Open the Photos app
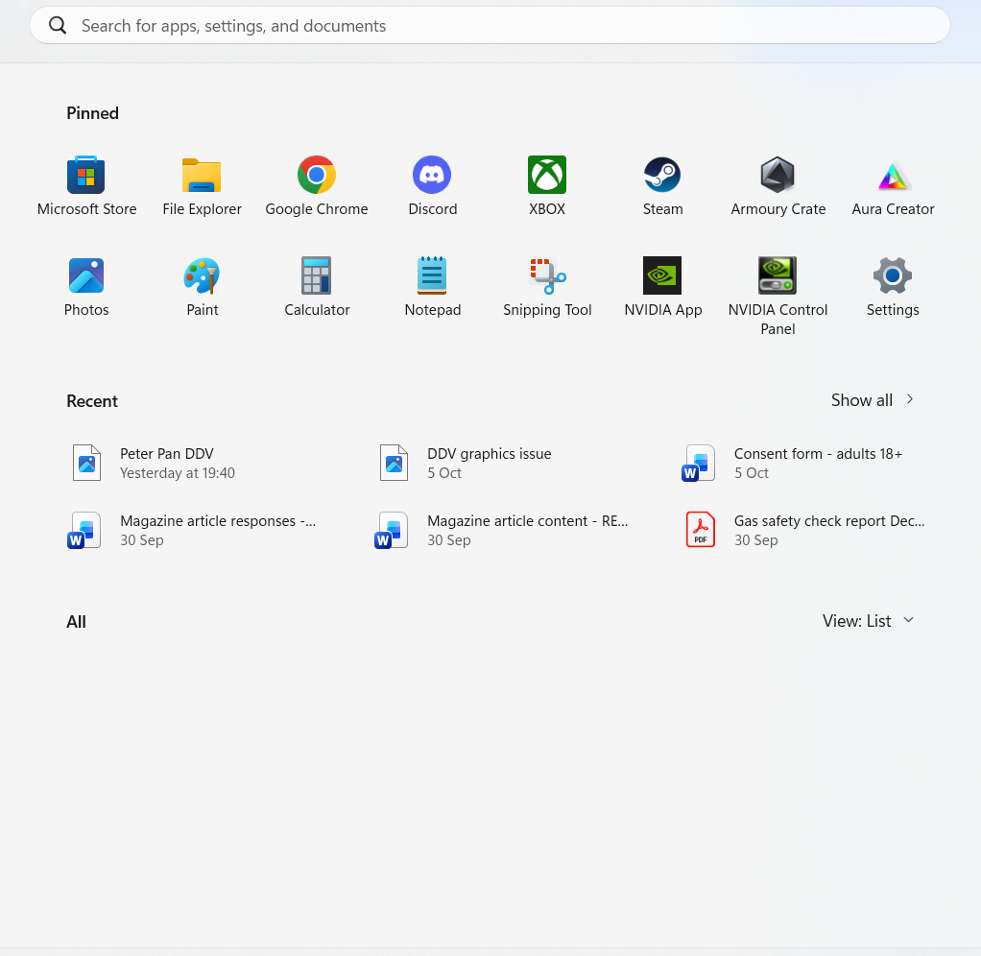Image resolution: width=981 pixels, height=956 pixels. click(x=86, y=287)
